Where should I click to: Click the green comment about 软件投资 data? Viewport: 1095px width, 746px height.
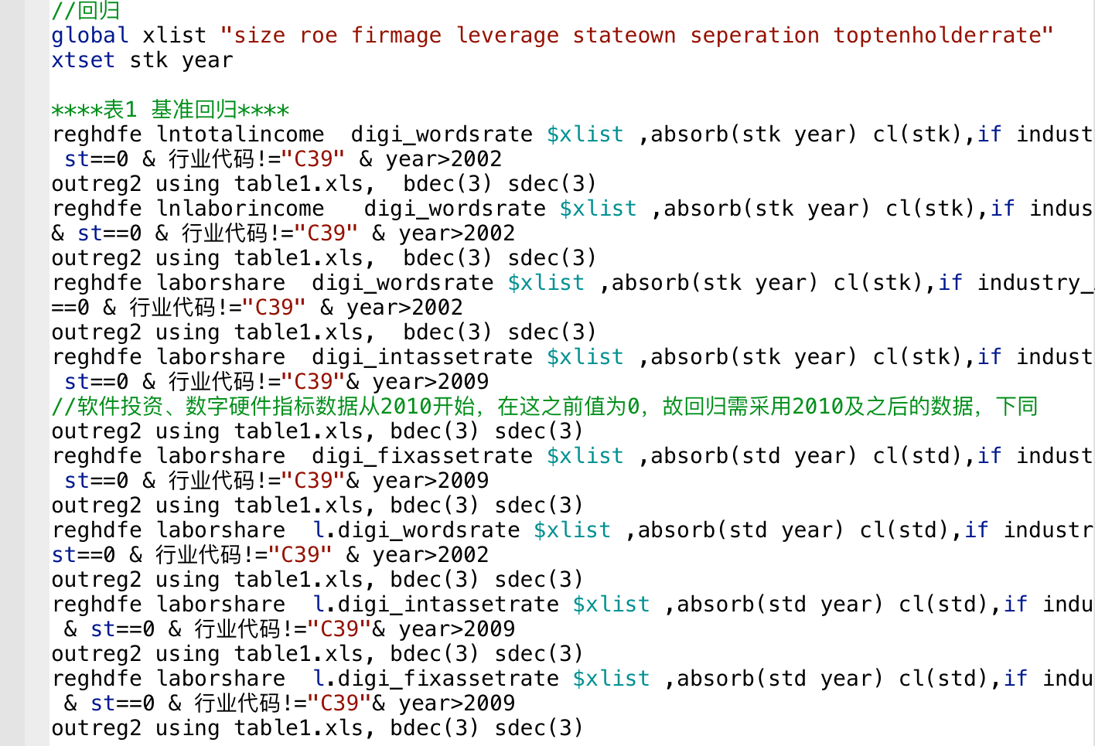coord(541,407)
